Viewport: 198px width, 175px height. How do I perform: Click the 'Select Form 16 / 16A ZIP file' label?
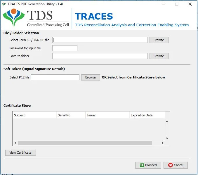point(29,40)
